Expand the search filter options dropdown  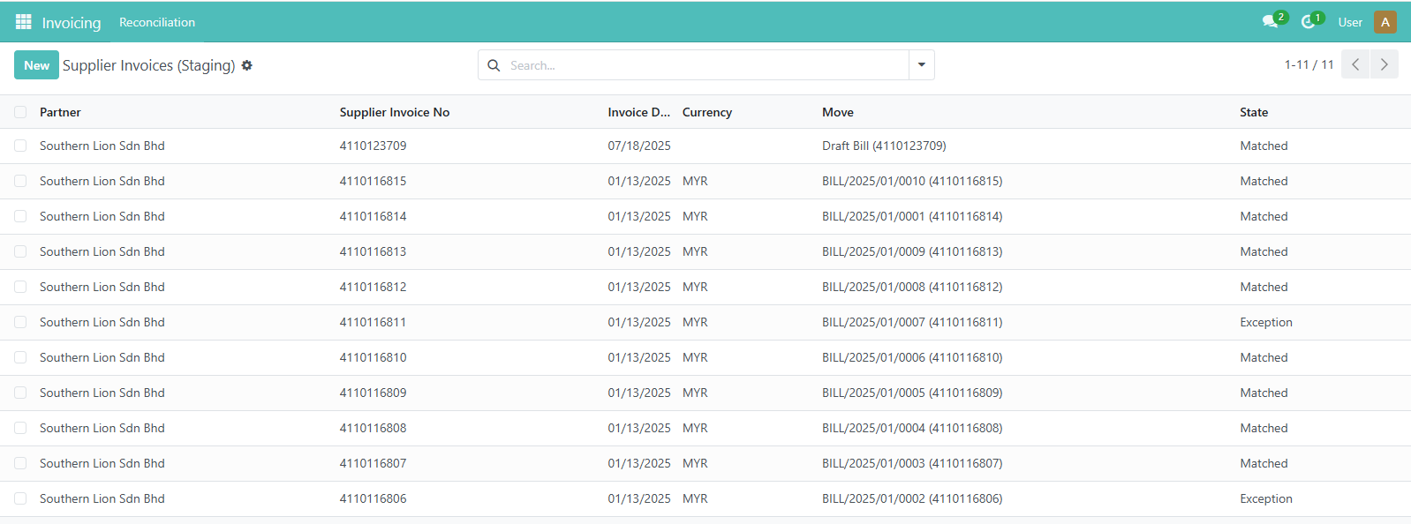tap(922, 65)
